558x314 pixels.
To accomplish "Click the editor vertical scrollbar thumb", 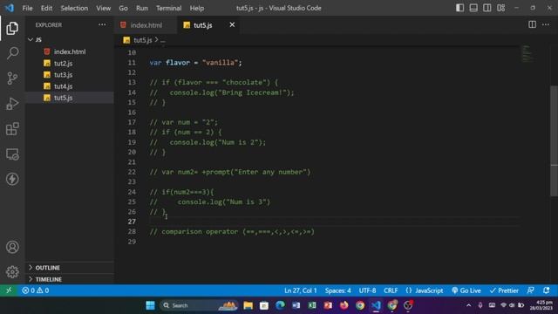I will click(x=554, y=140).
